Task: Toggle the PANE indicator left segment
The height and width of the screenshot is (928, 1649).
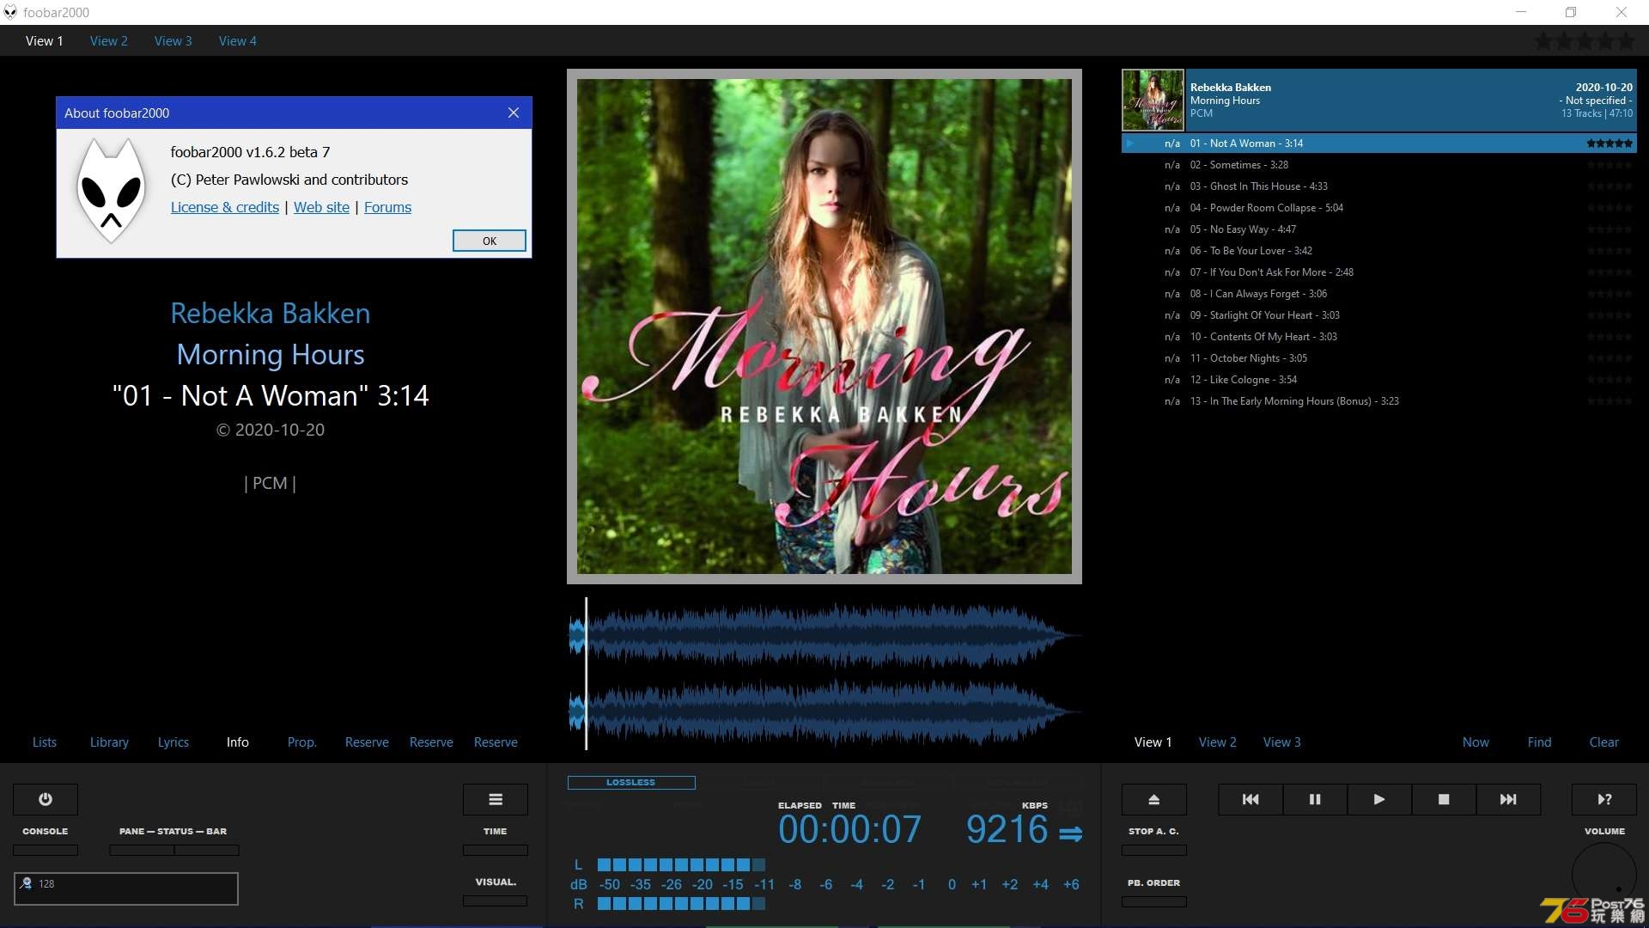Action: pos(142,850)
